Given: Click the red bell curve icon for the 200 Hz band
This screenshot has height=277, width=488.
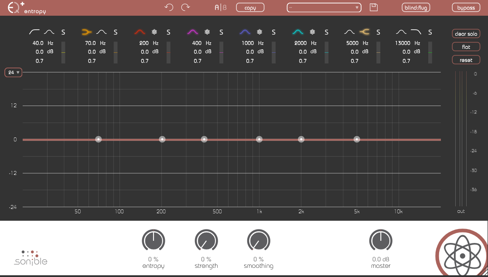Looking at the screenshot, I should click(140, 32).
